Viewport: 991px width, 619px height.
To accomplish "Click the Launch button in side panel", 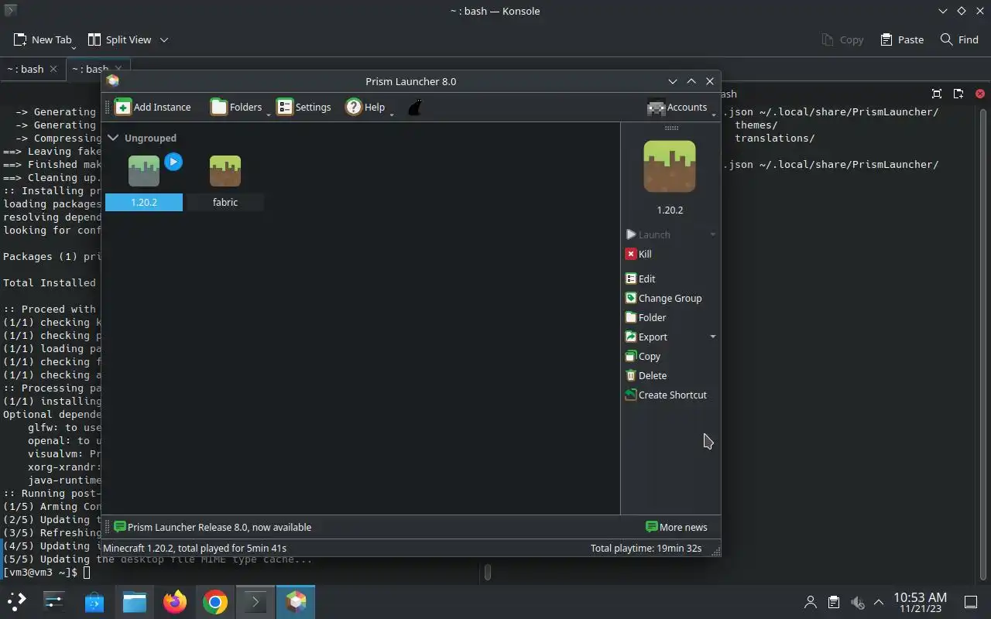I will point(649,234).
